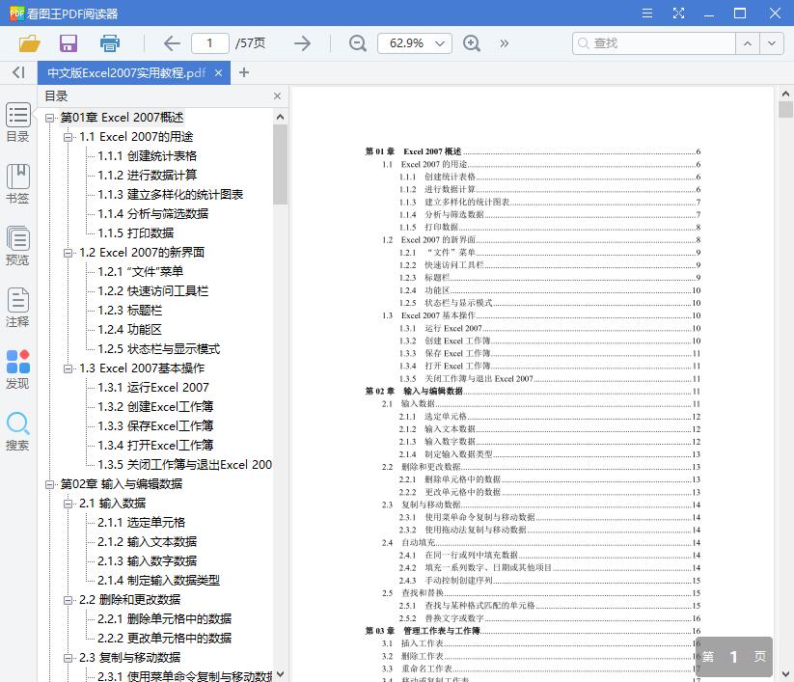
Task: Open a file using the folder icon
Action: pyautogui.click(x=29, y=43)
